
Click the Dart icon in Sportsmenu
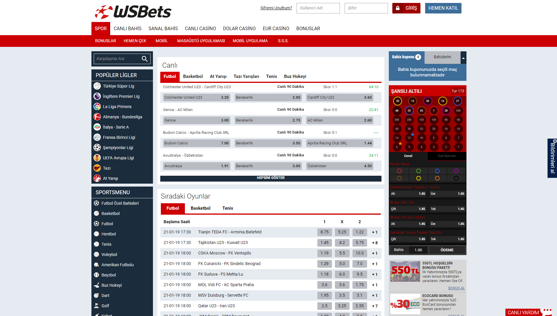click(96, 295)
